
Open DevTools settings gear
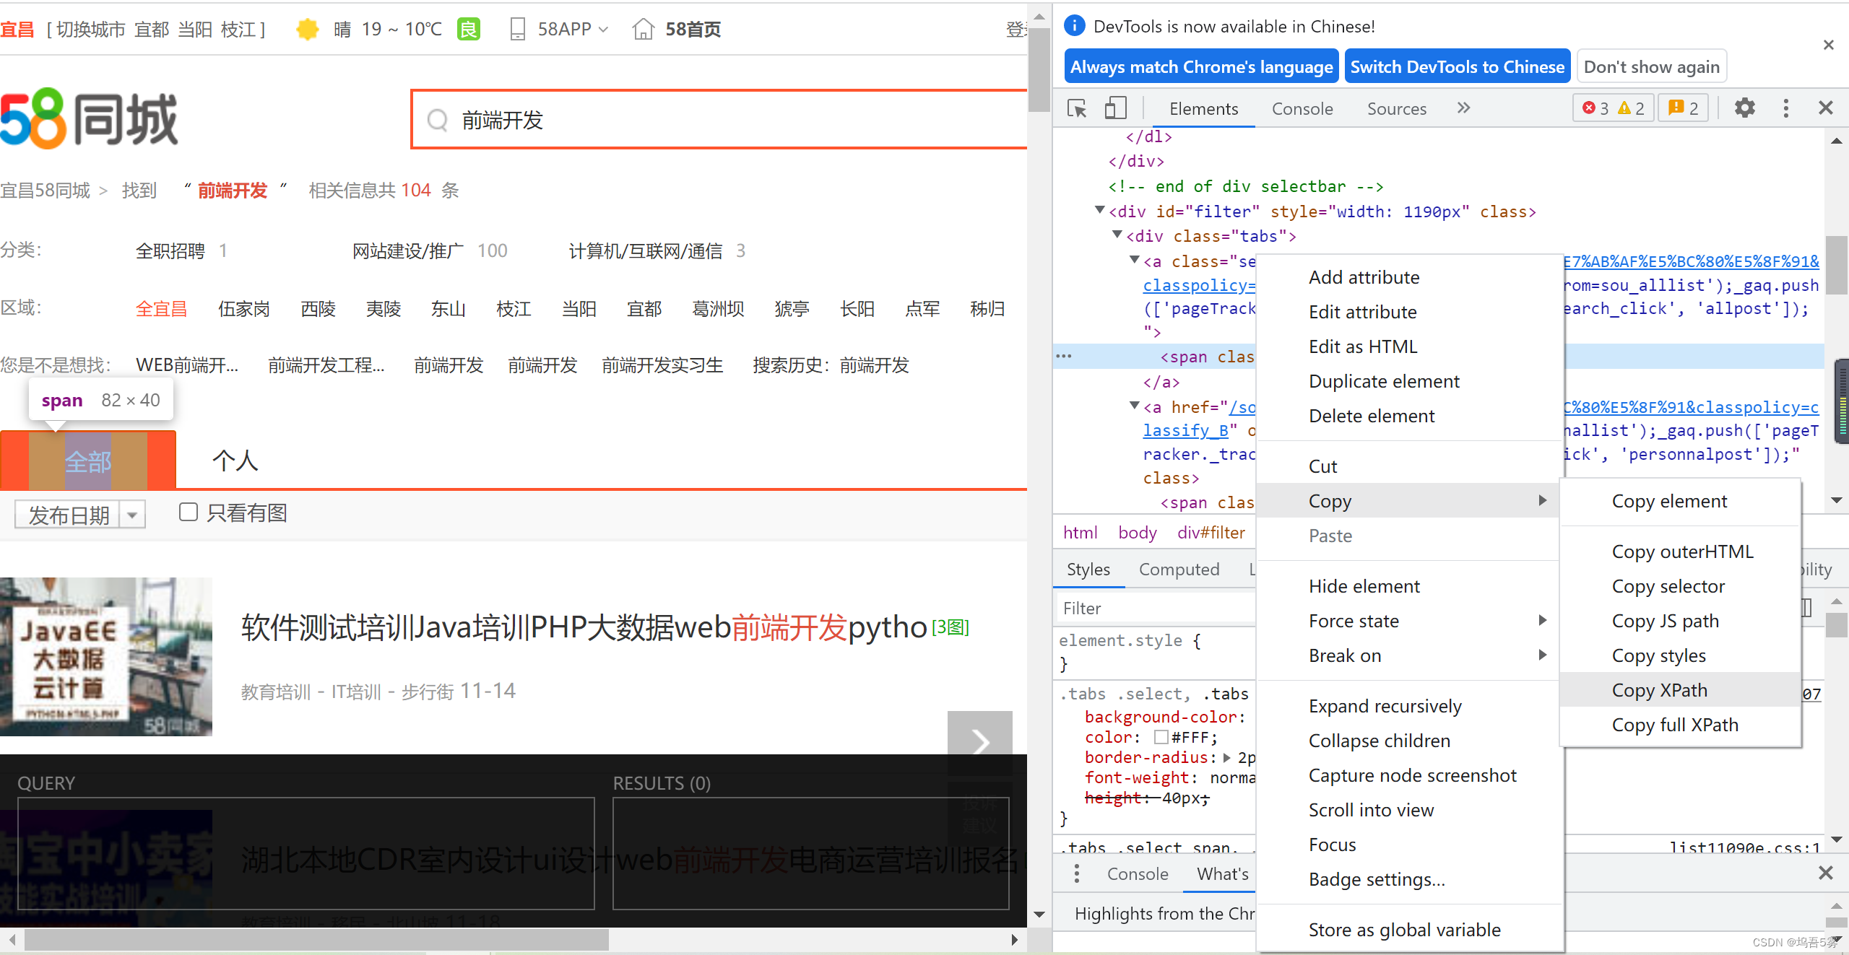pyautogui.click(x=1744, y=108)
